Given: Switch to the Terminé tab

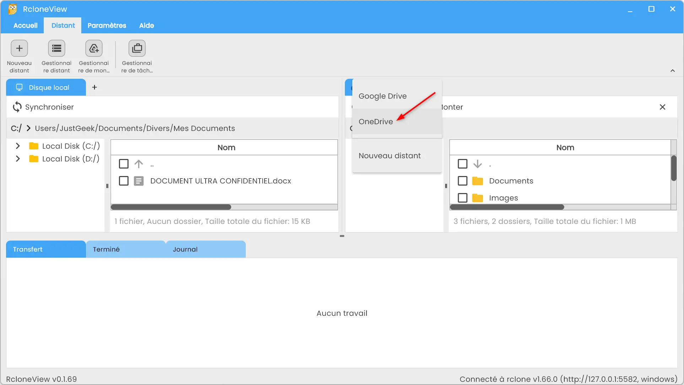Looking at the screenshot, I should click(126, 249).
